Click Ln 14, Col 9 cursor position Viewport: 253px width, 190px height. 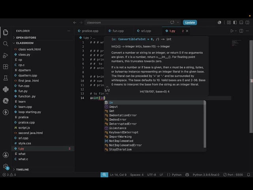point(118,175)
